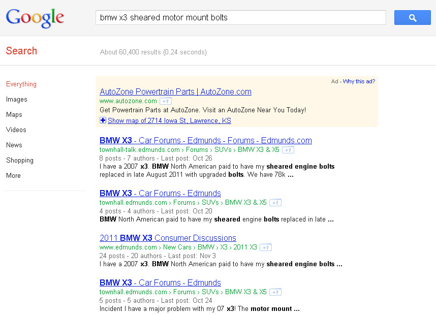Switch to Maps results
The width and height of the screenshot is (436, 315).
[14, 114]
